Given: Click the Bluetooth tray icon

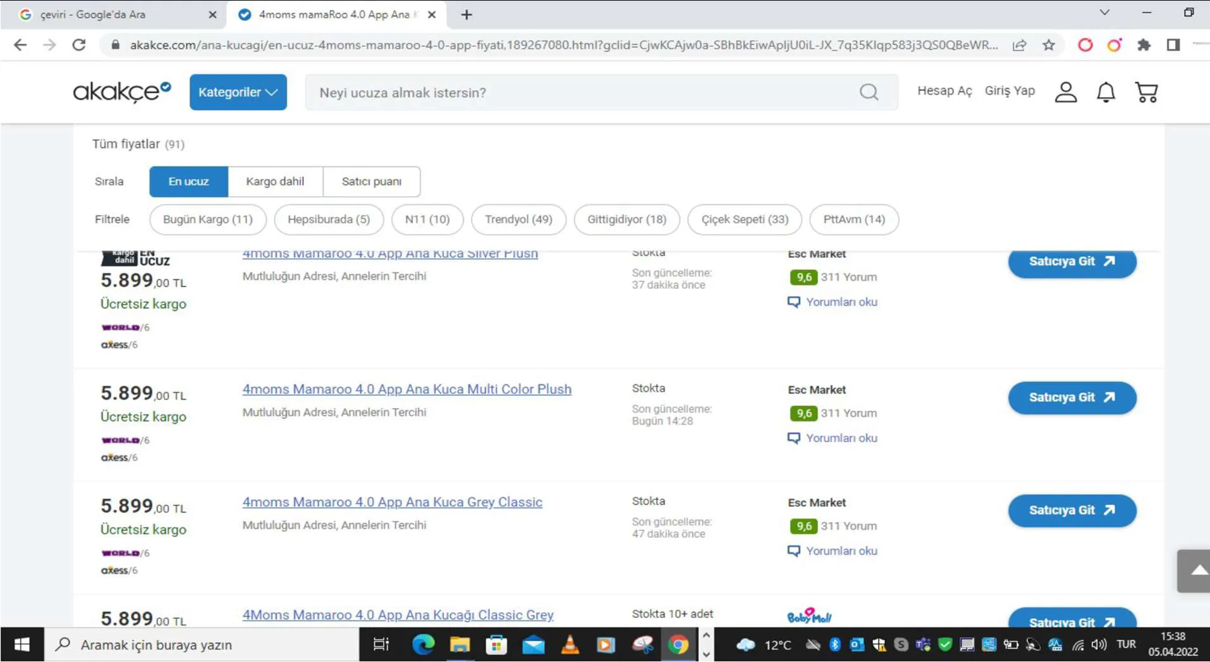Looking at the screenshot, I should point(835,645).
